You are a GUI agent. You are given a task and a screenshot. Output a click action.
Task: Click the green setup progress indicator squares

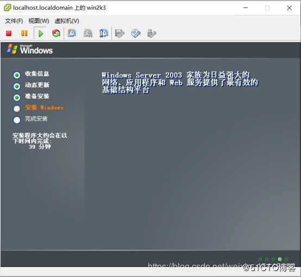pyautogui.click(x=273, y=259)
